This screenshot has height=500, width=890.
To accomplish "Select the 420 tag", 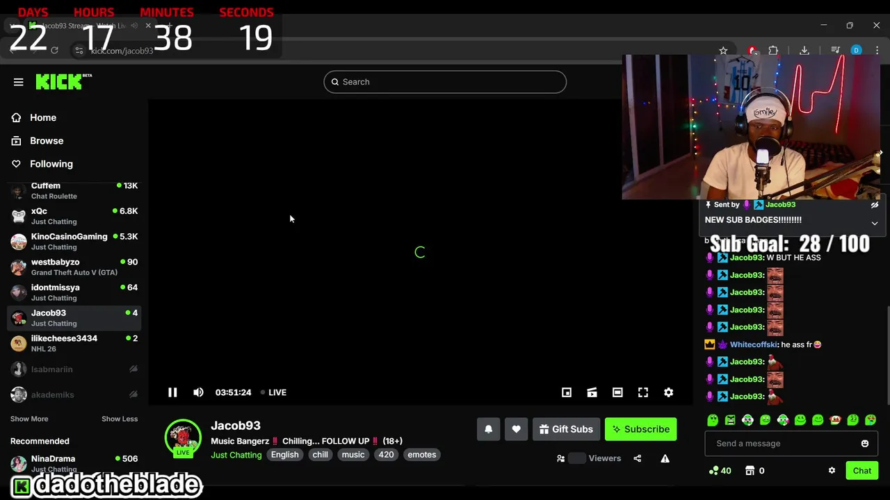I will [386, 455].
